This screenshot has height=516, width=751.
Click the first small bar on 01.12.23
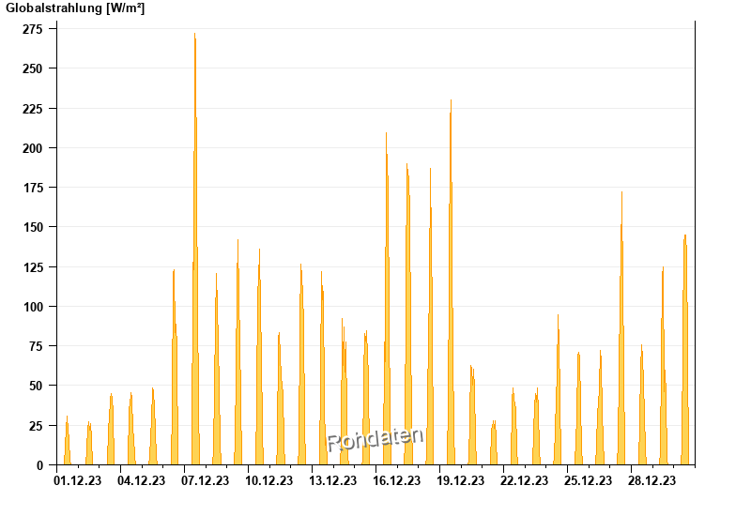click(x=67, y=440)
